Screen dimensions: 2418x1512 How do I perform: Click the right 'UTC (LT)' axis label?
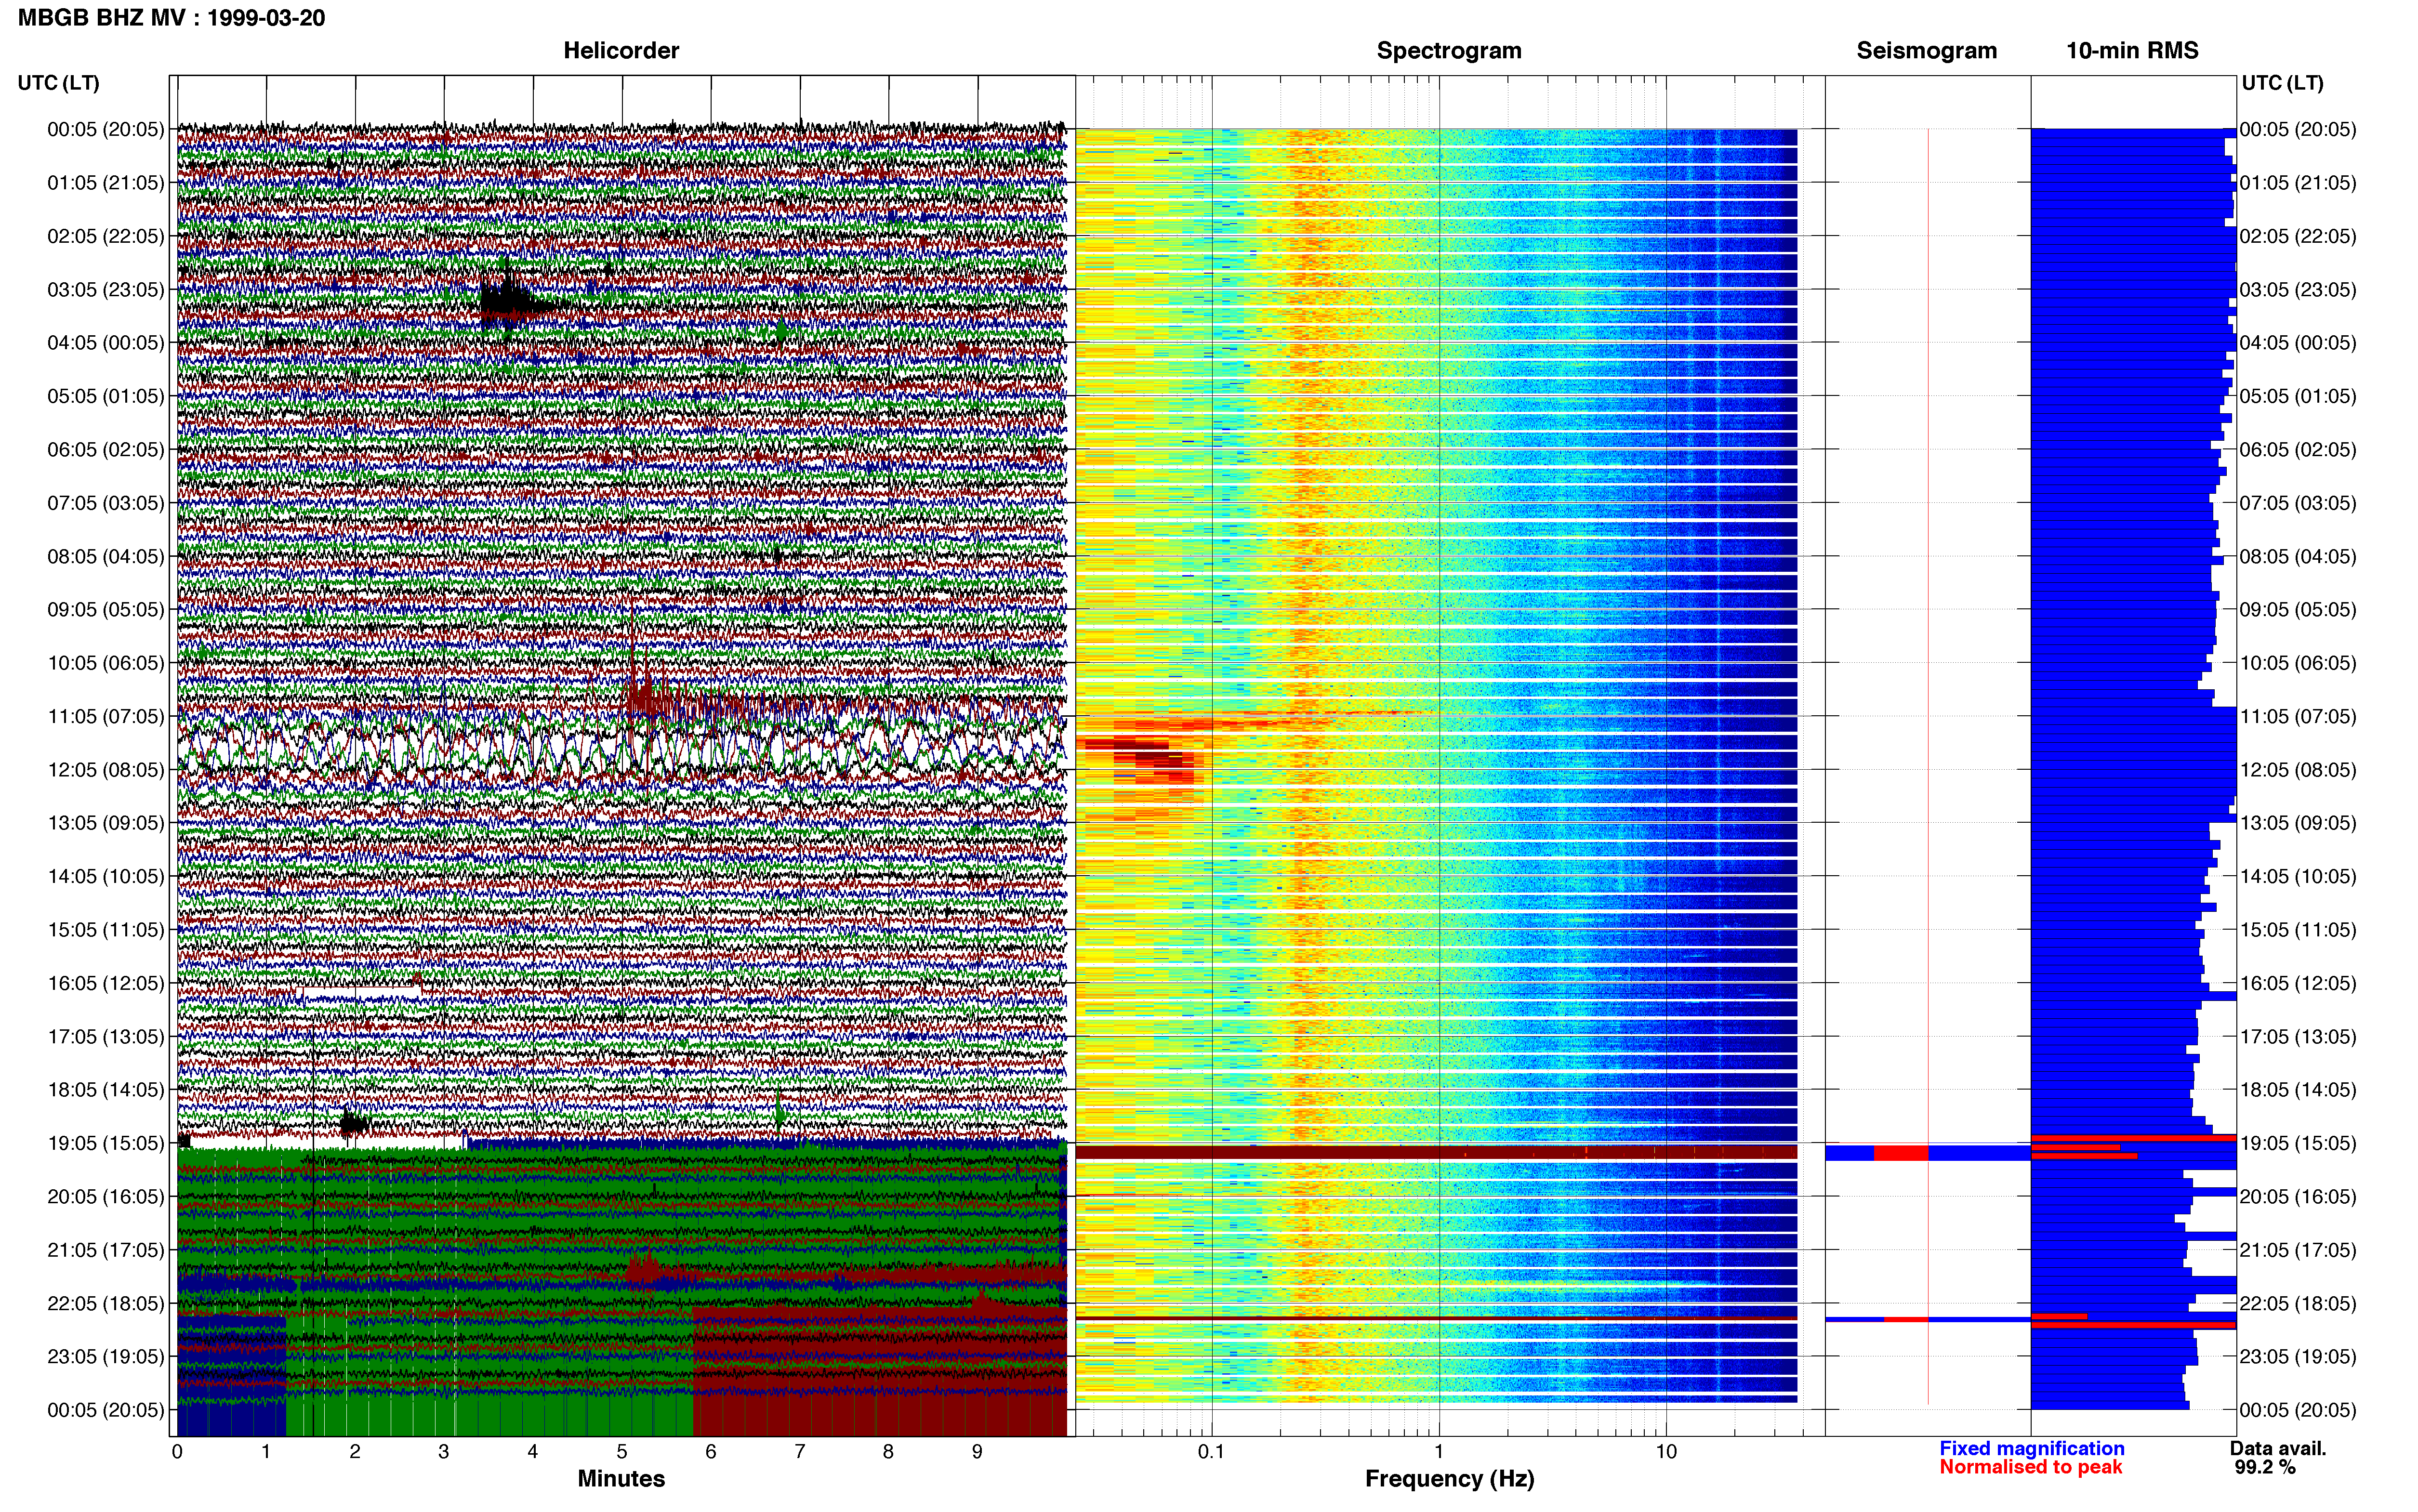2282,83
